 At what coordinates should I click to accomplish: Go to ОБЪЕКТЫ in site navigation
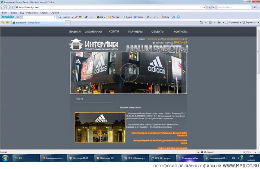pyautogui.click(x=158, y=32)
